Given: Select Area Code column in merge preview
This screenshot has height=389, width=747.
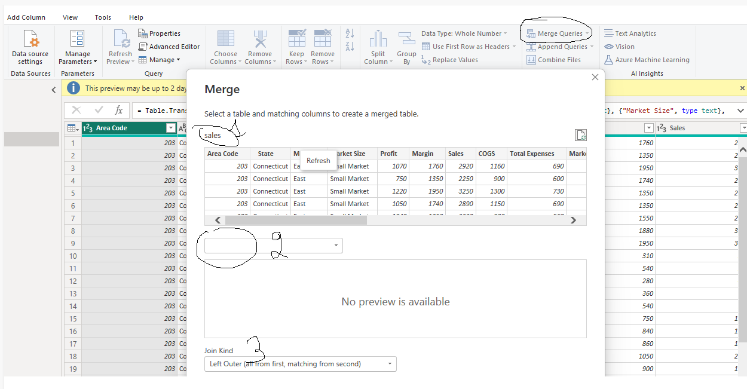Looking at the screenshot, I should pyautogui.click(x=227, y=154).
